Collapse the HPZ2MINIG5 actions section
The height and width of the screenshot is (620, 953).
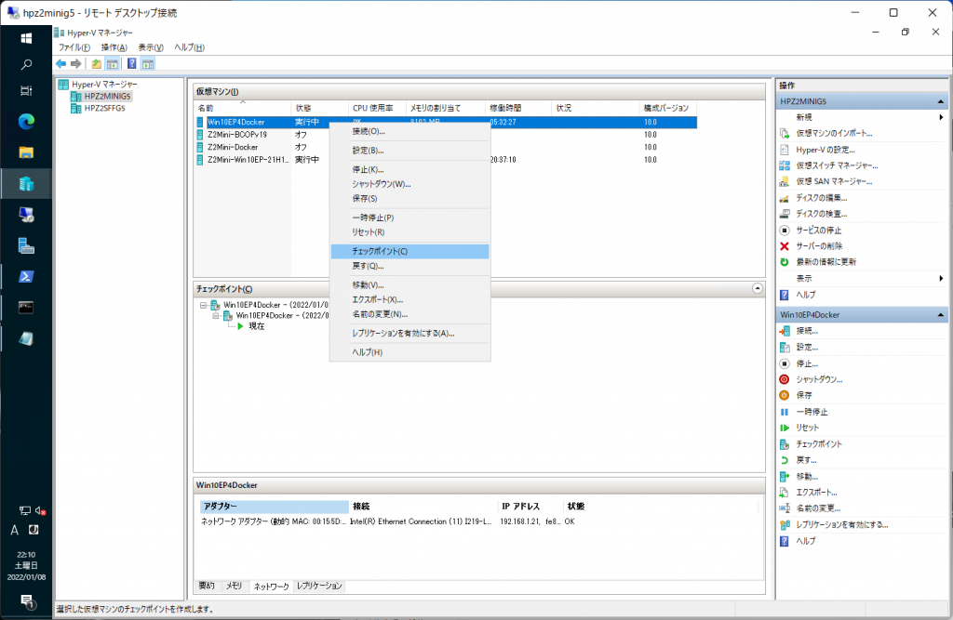coord(941,101)
